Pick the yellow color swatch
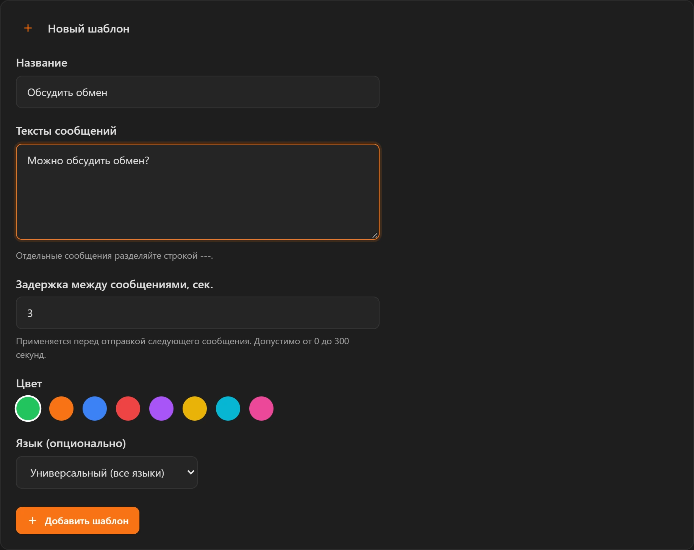The image size is (694, 550). coord(195,409)
